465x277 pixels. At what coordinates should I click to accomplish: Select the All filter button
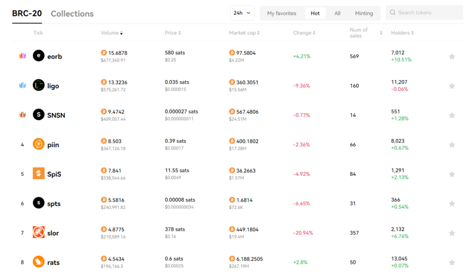[x=337, y=13]
